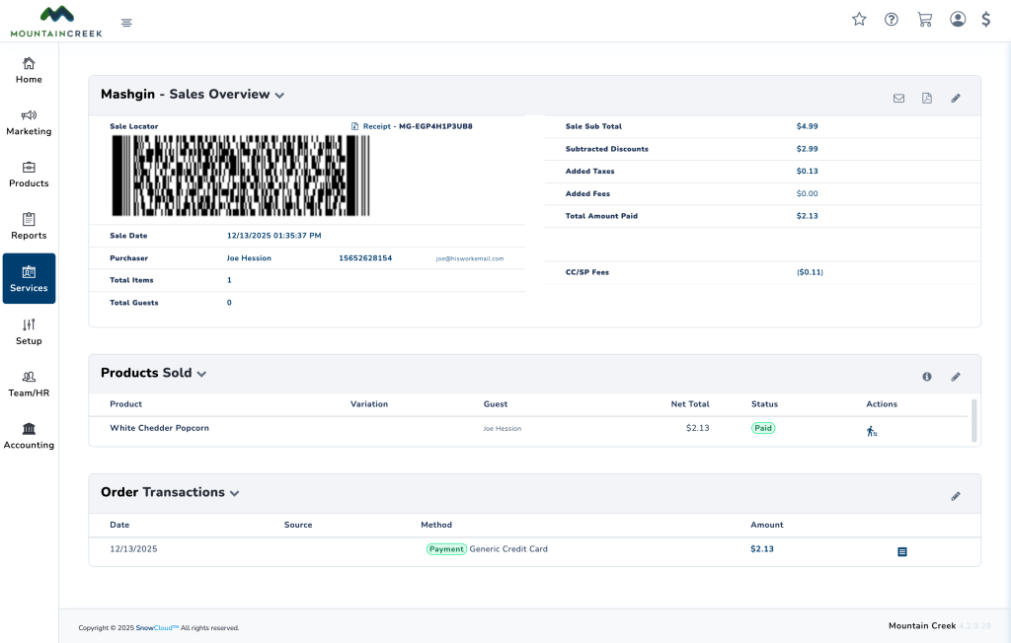Email the sale using envelope icon

[x=898, y=99]
